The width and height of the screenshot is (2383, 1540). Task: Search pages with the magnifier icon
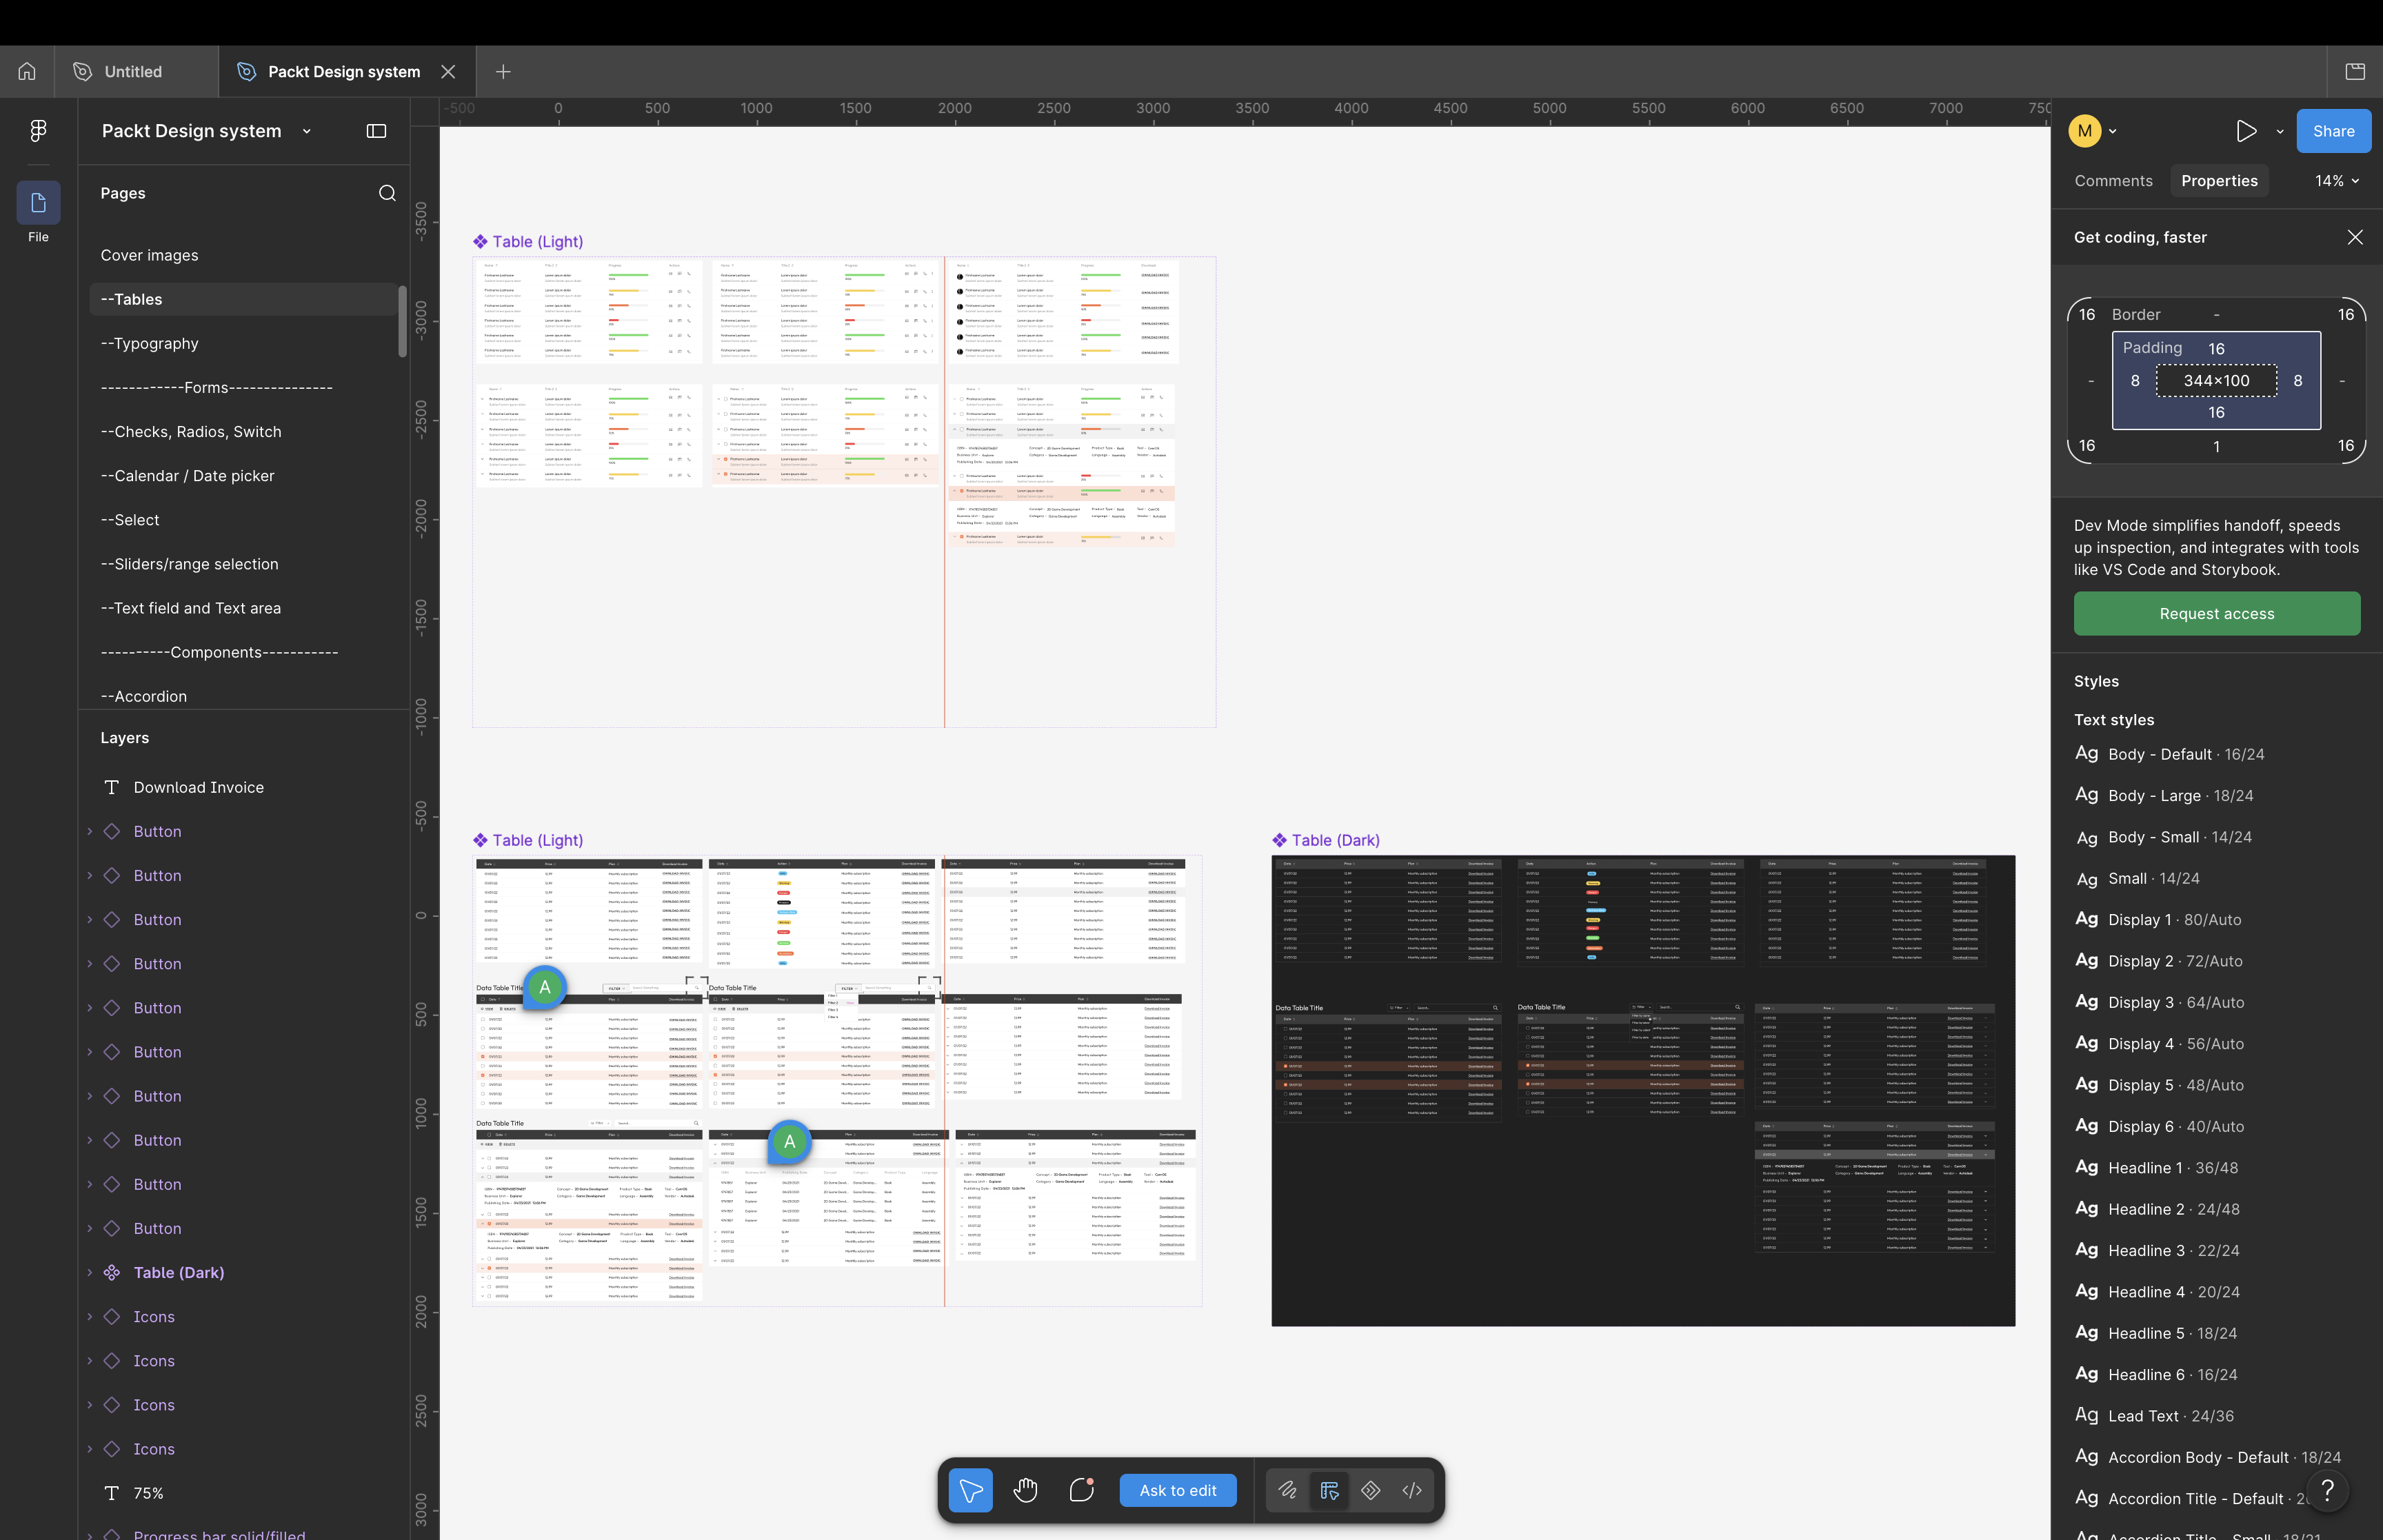point(387,193)
